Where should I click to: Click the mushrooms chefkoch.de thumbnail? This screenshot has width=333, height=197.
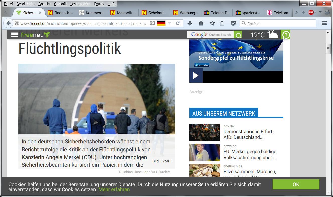205,170
